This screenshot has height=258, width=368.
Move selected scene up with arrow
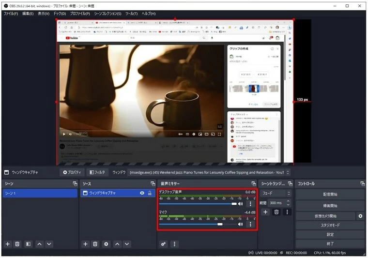39,244
